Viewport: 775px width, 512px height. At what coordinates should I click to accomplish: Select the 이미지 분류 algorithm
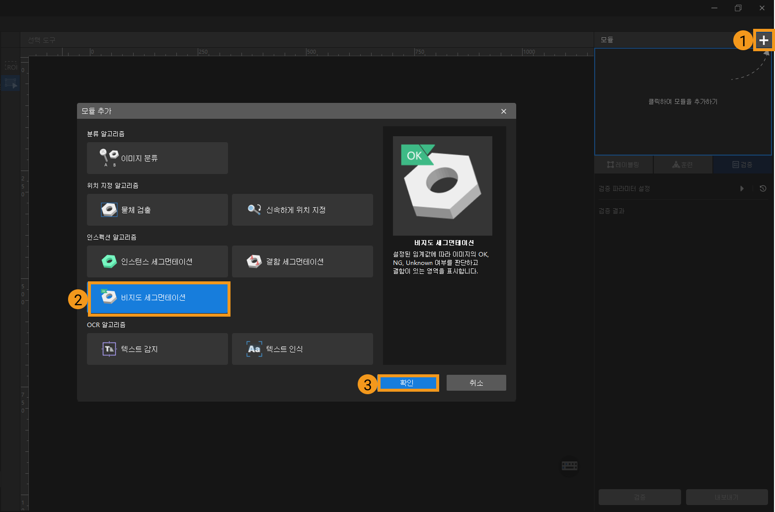click(x=157, y=158)
